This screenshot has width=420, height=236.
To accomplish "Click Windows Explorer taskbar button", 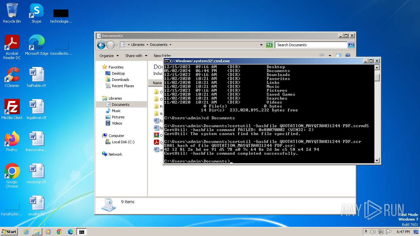I will point(37,232).
